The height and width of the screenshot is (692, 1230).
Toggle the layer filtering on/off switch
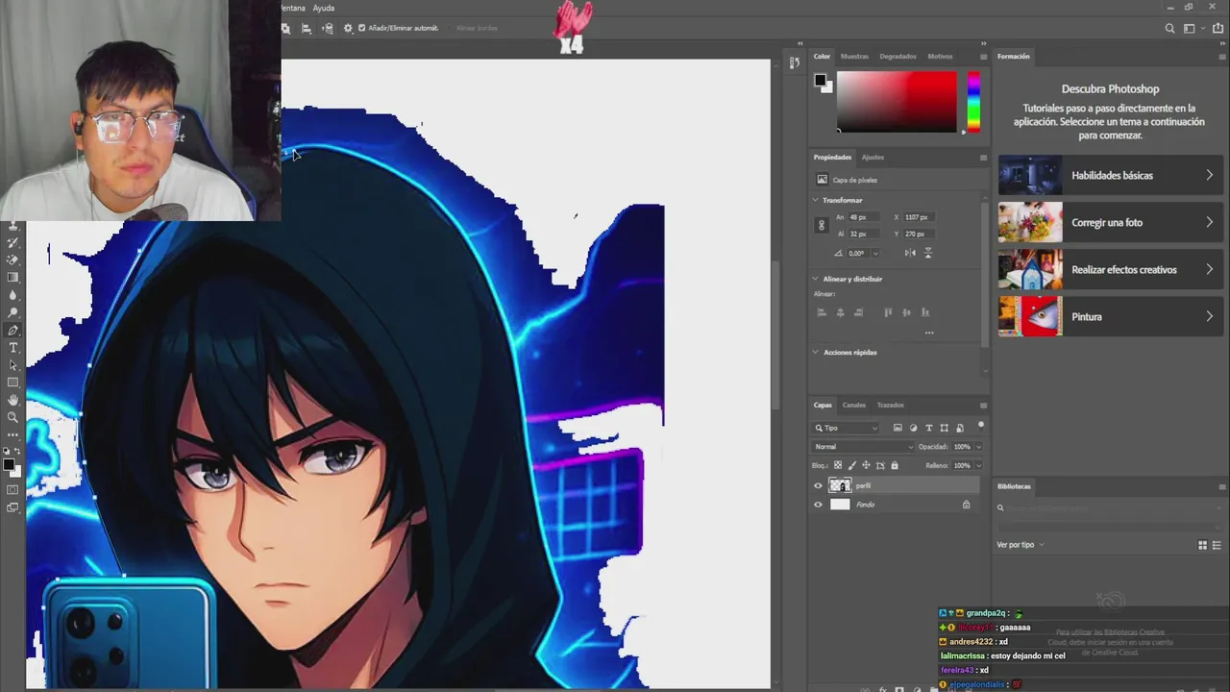pos(981,426)
